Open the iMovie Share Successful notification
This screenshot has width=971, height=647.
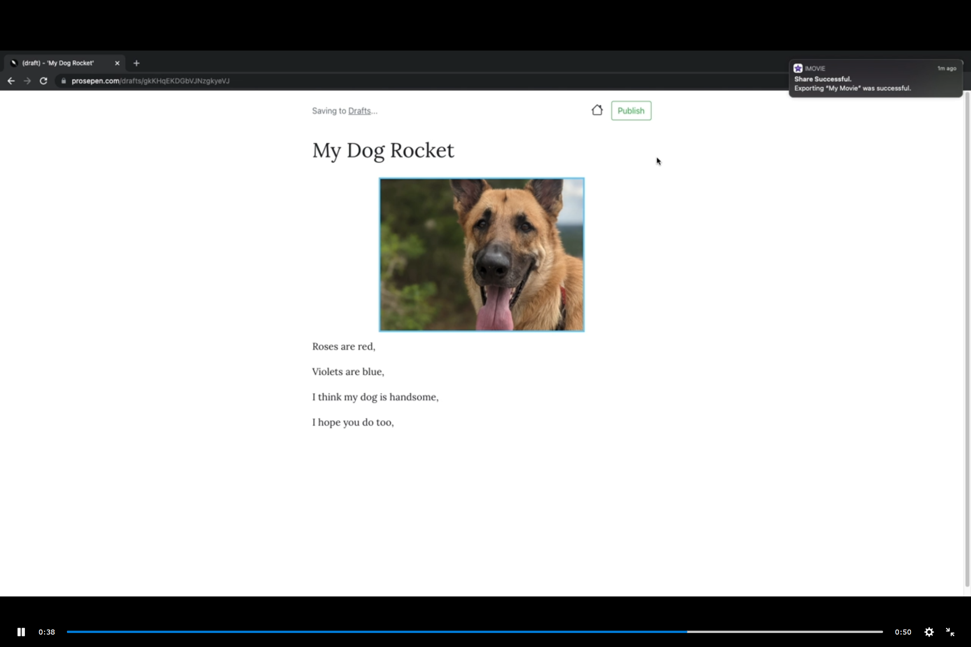[875, 79]
